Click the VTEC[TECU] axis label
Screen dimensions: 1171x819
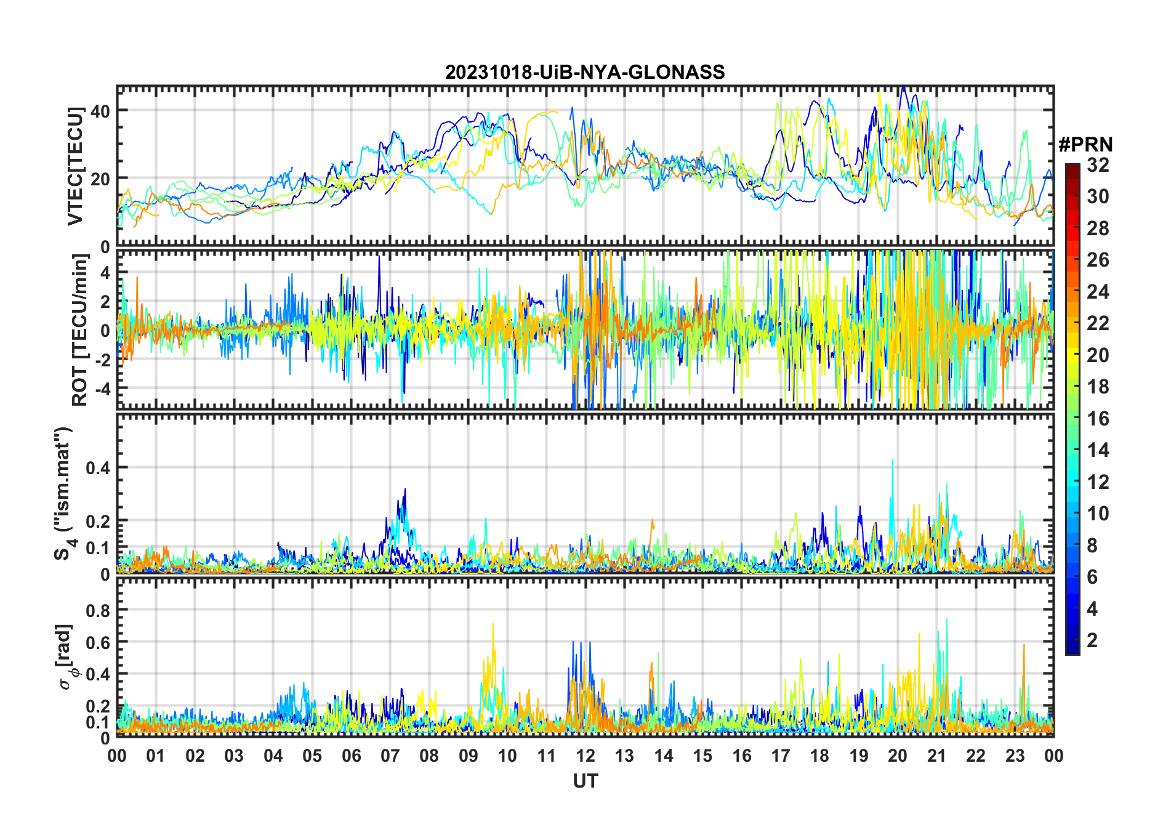coord(75,166)
